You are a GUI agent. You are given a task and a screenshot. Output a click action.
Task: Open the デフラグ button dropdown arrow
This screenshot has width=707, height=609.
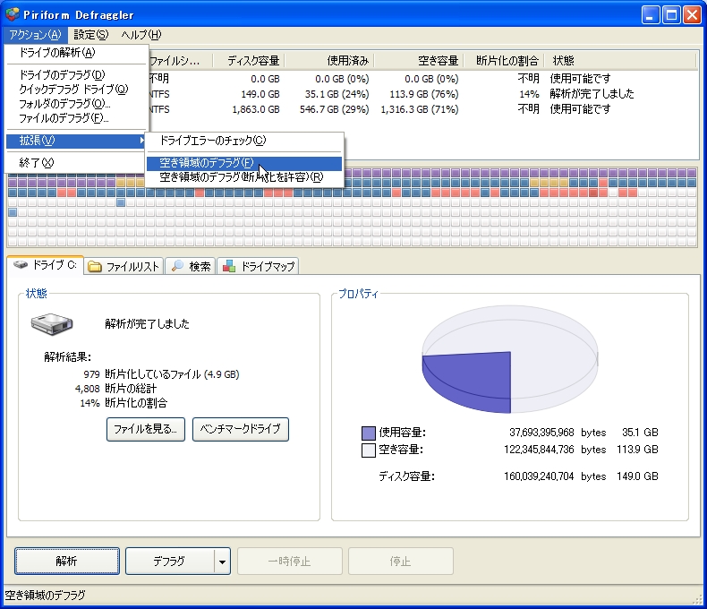coord(222,562)
